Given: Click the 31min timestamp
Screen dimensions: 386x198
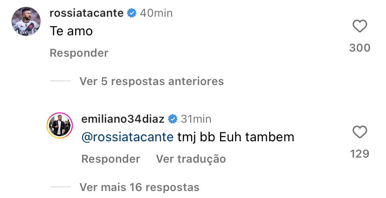Looking at the screenshot, I should (x=196, y=119).
